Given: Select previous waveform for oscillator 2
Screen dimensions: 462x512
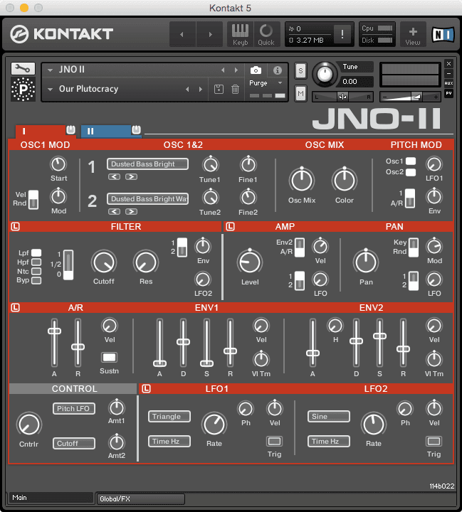Looking at the screenshot, I should 114,212.
